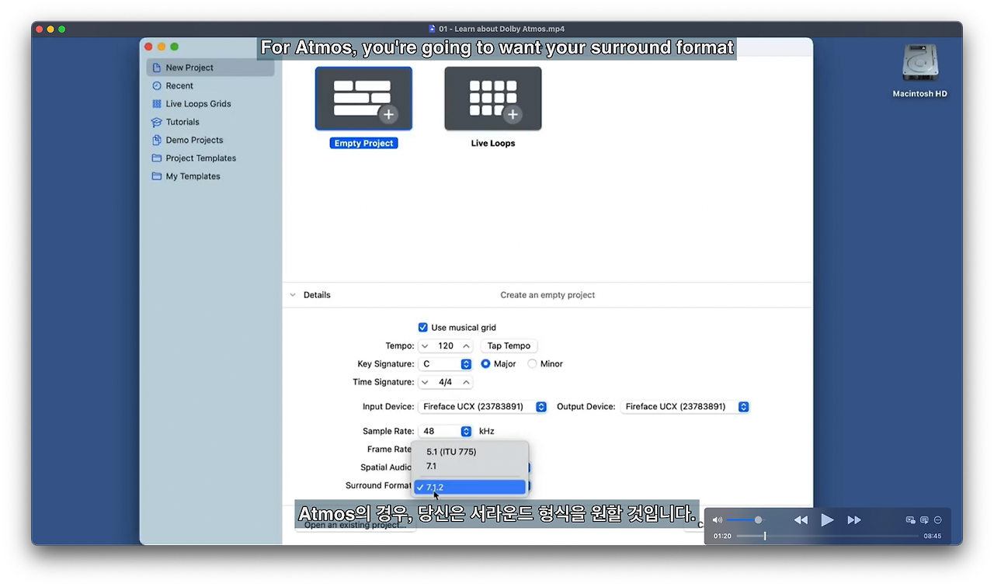Image resolution: width=994 pixels, height=587 pixels.
Task: Open Live Loops Grids in the sidebar
Action: click(x=210, y=104)
